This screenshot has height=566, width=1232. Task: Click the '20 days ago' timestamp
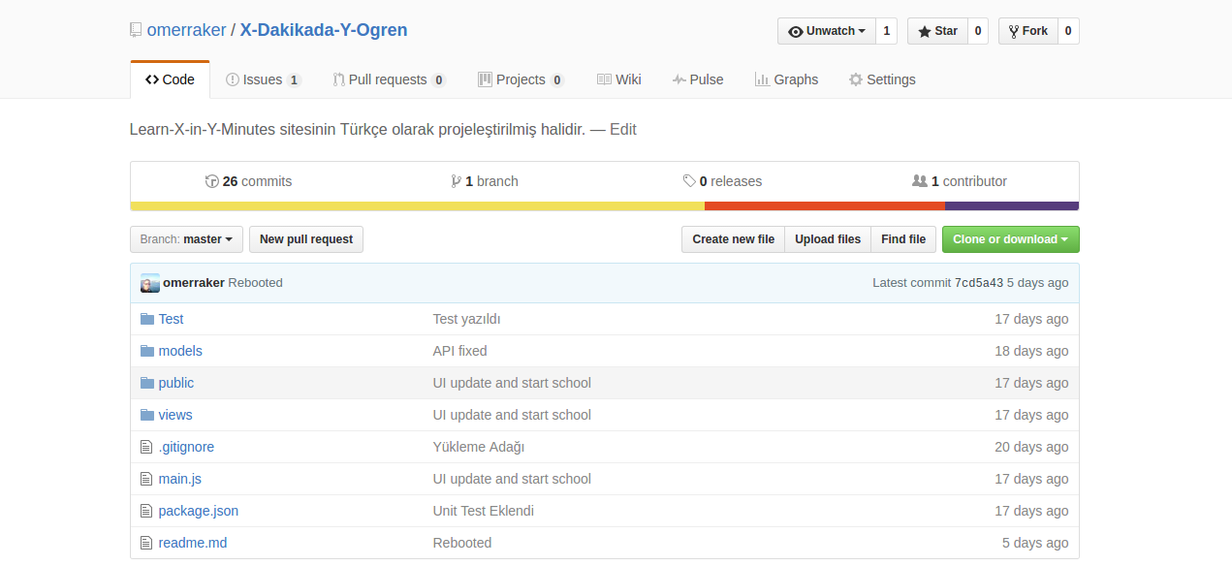(x=1031, y=447)
